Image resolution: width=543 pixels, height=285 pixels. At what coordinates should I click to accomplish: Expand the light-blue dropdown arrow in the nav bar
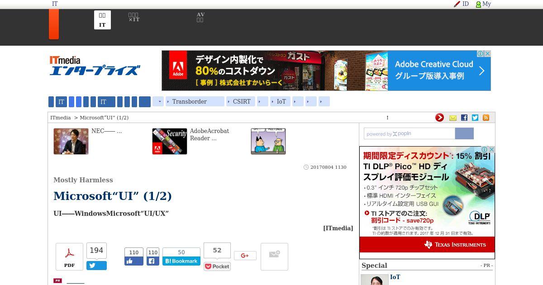[x=158, y=101]
